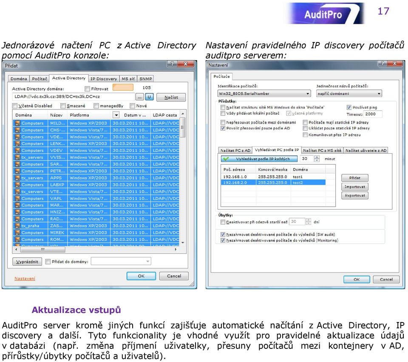Screen dimensions: 408x362
Task: Click the computer icon in the MAR... row
Action: tap(17, 205)
